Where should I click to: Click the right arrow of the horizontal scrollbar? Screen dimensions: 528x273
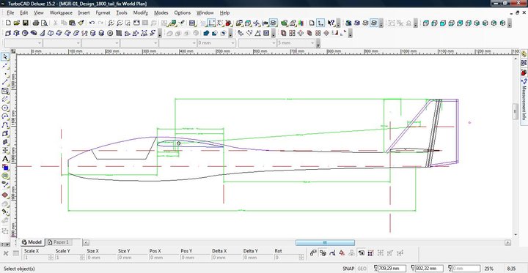(x=507, y=242)
